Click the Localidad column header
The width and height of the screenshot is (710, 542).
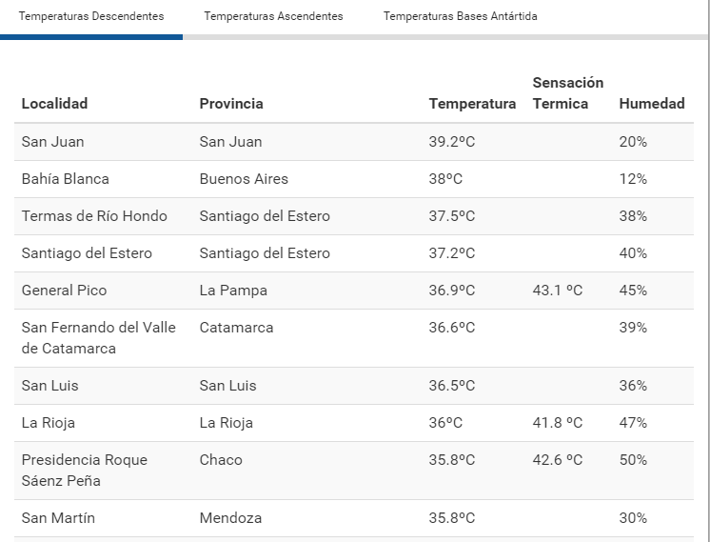click(54, 104)
